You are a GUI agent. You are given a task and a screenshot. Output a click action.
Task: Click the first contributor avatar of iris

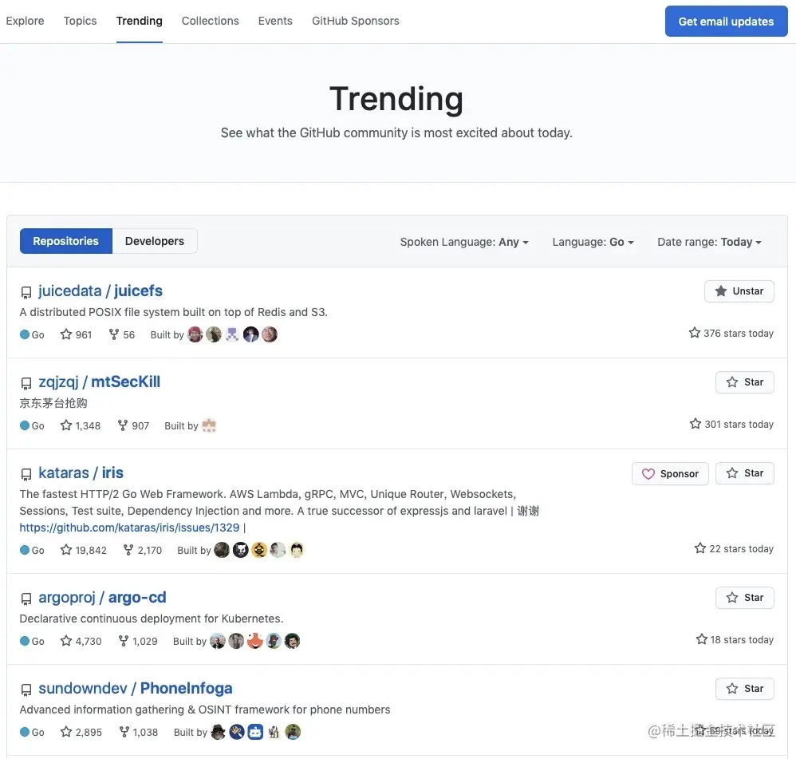pyautogui.click(x=222, y=550)
